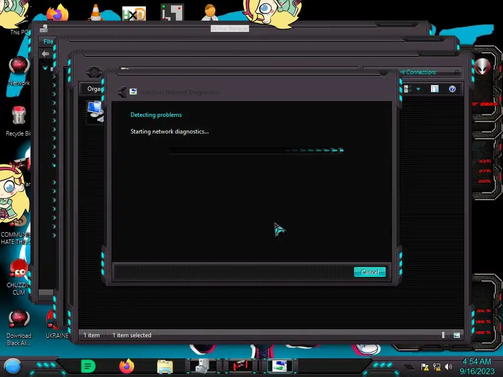Open the green chat app on taskbar

coord(88,366)
